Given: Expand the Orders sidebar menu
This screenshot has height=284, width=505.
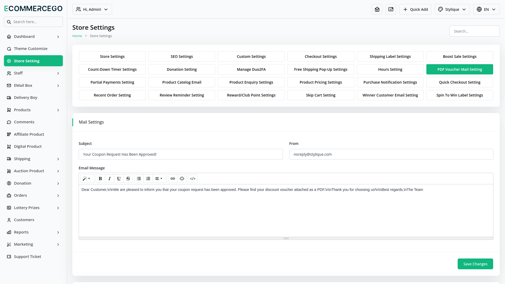Looking at the screenshot, I should [x=33, y=195].
